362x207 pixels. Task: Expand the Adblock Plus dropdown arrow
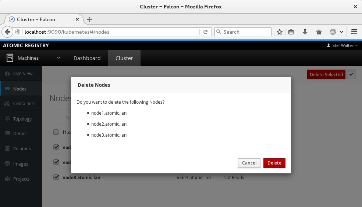(x=341, y=32)
